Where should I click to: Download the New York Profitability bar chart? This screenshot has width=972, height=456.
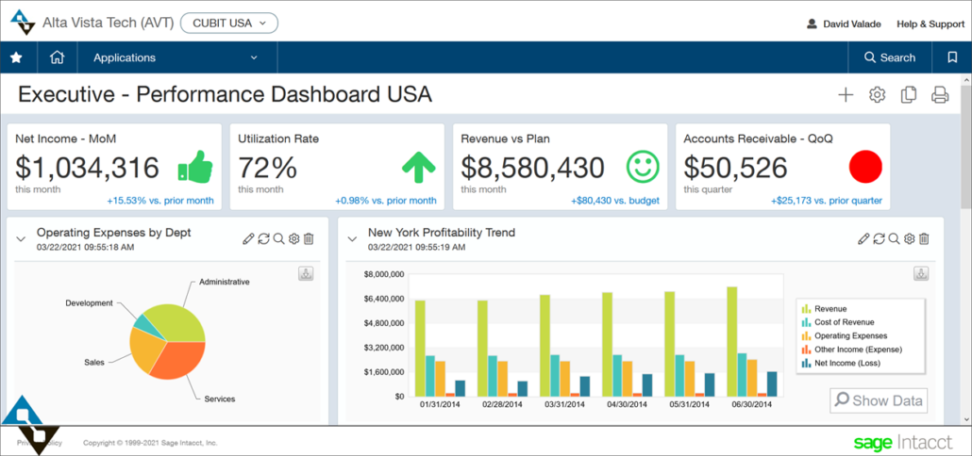tap(921, 274)
